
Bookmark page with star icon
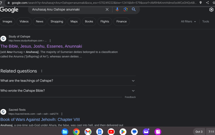214,3
